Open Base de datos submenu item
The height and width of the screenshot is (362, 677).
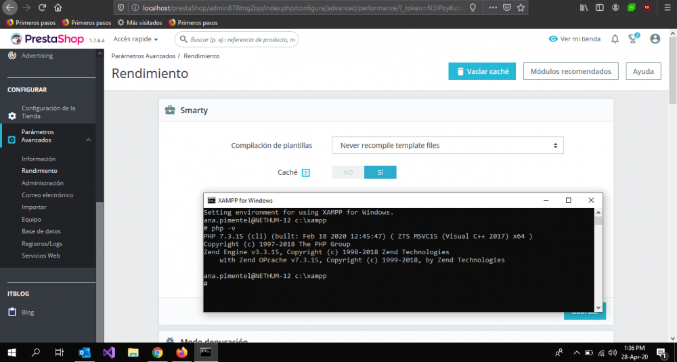pyautogui.click(x=41, y=231)
